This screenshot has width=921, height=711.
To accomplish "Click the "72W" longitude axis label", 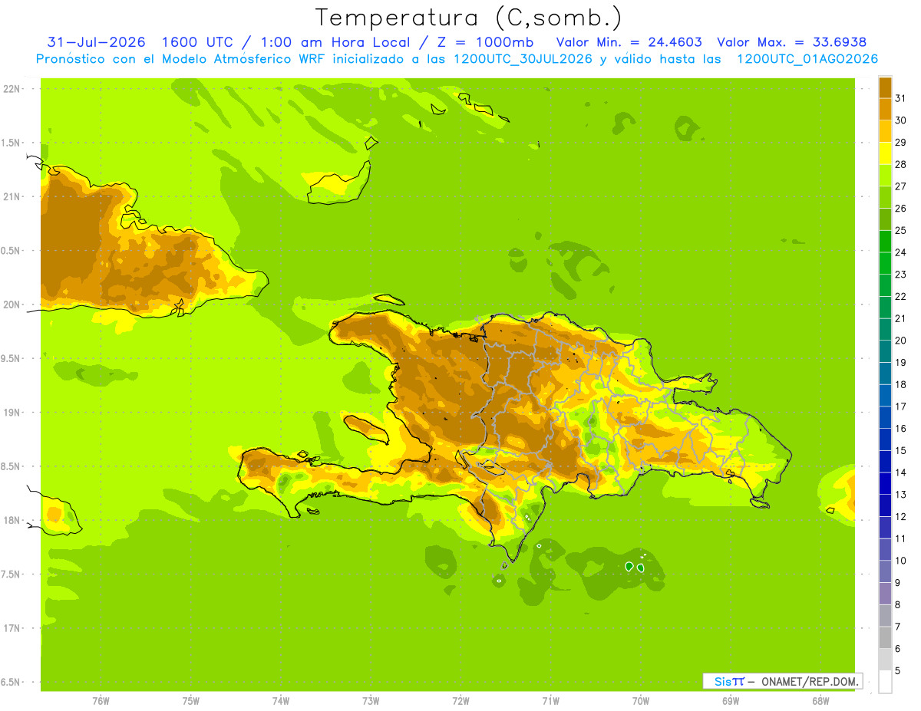I will pyautogui.click(x=460, y=701).
